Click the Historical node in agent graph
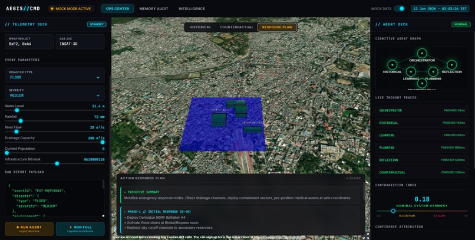475x240 pixels. coord(392,65)
